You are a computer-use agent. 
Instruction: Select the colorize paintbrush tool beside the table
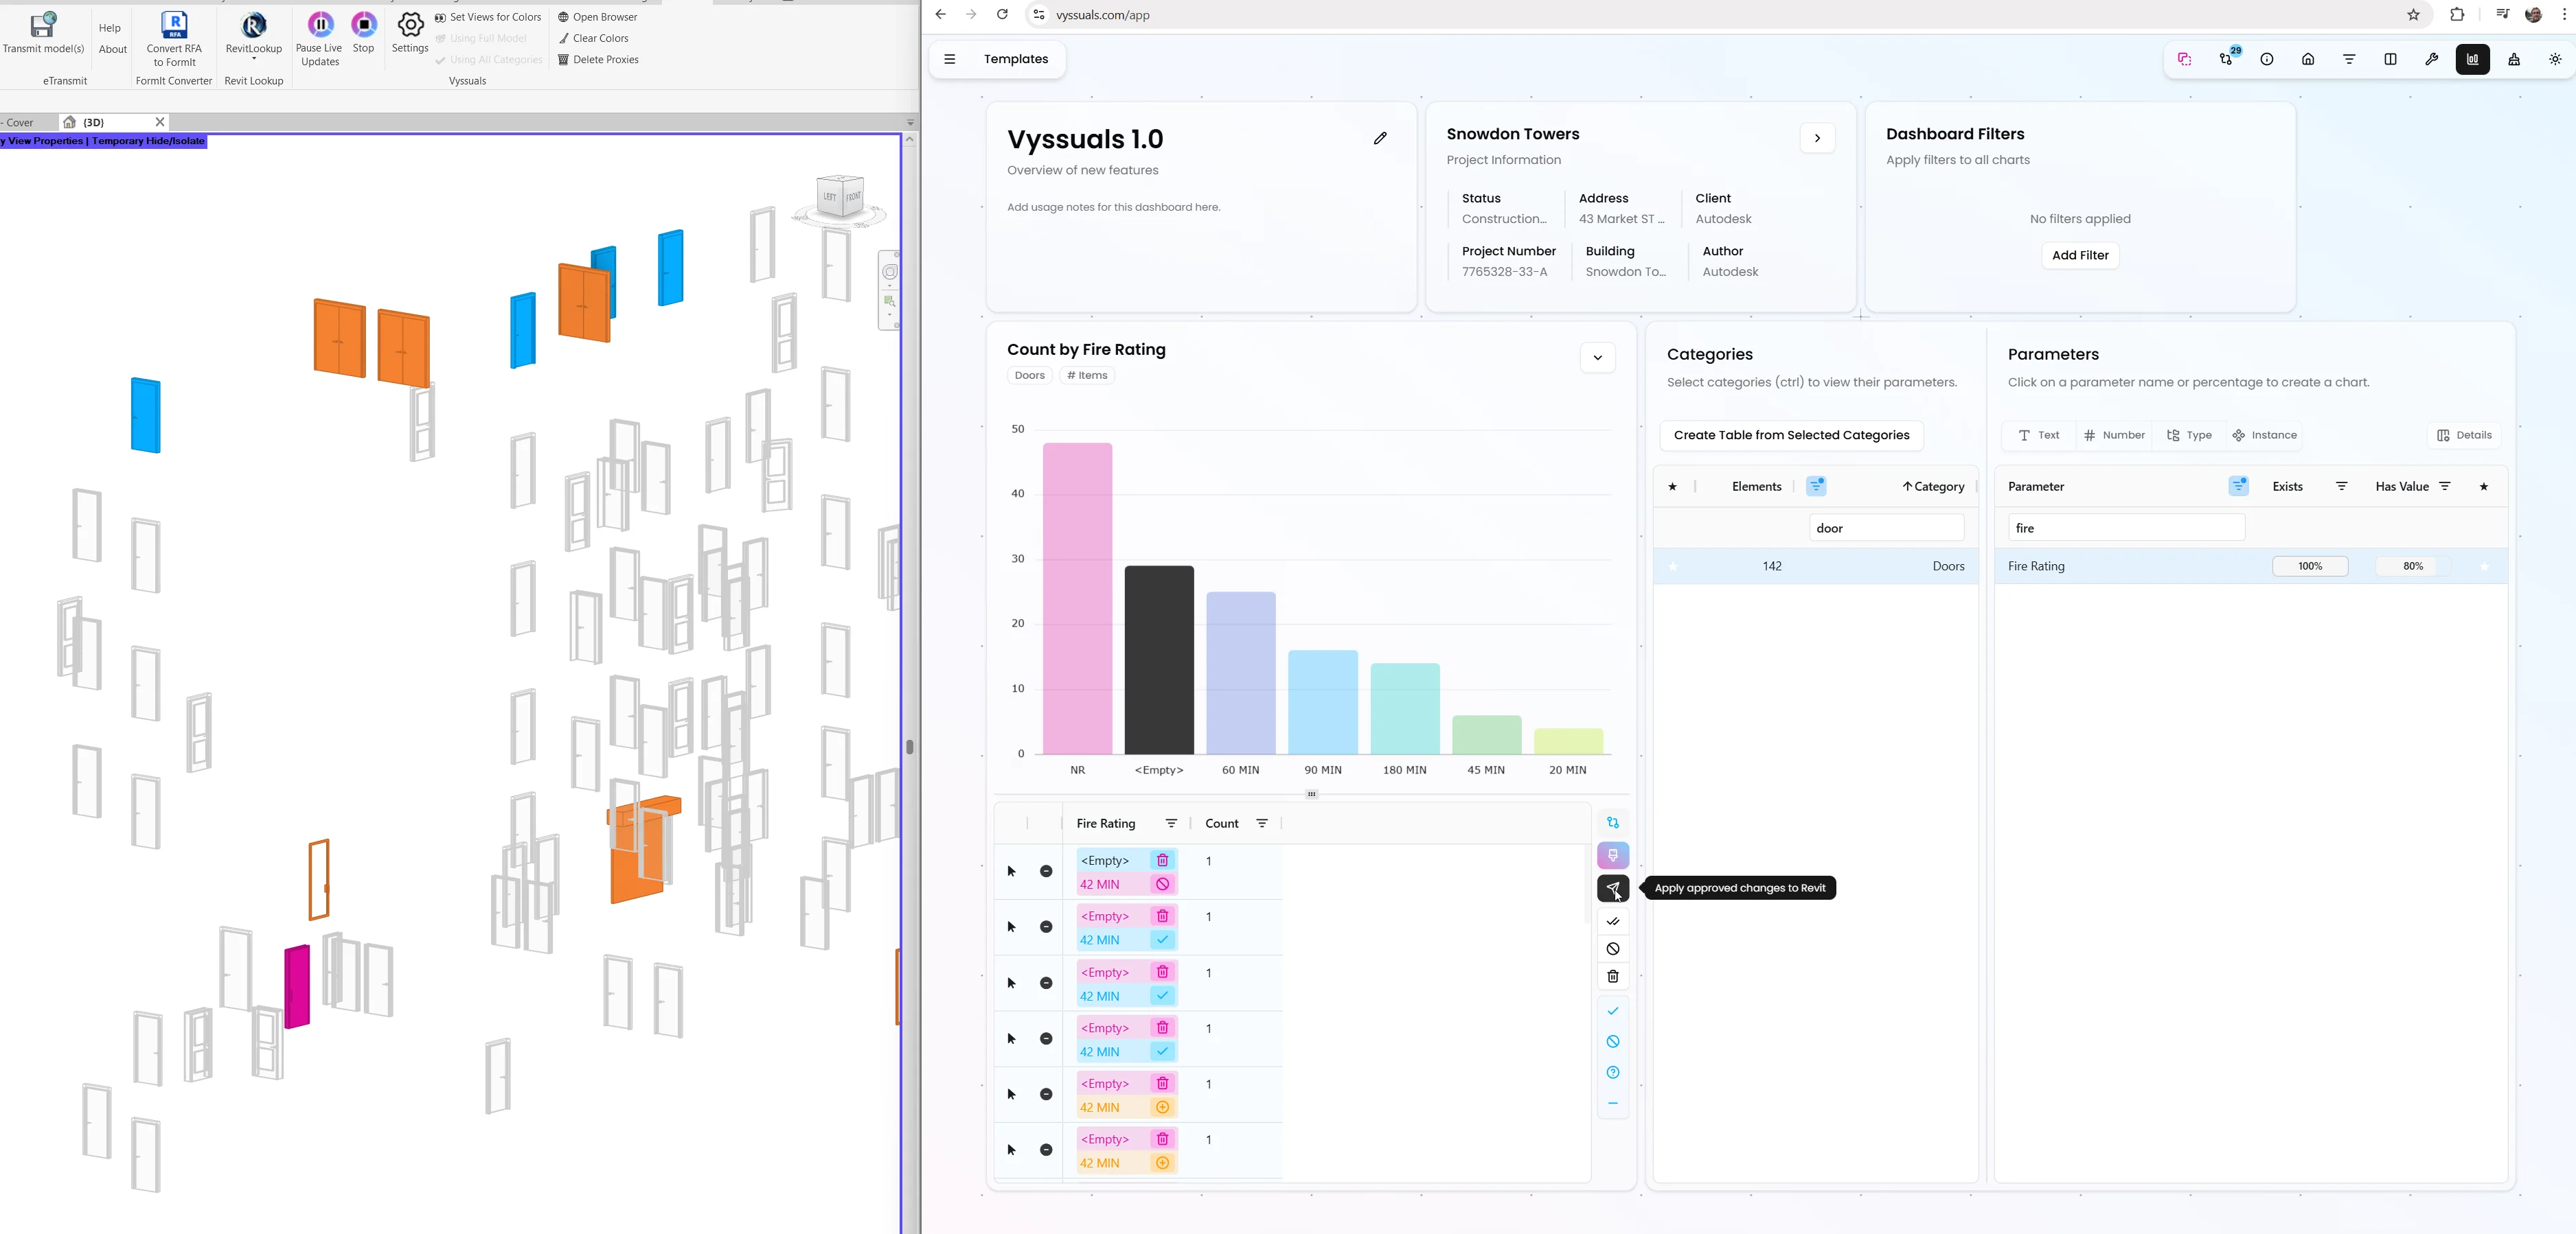[1613, 855]
